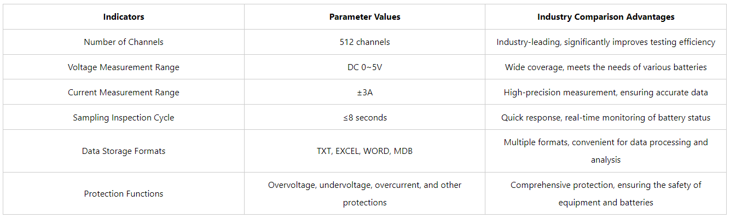Click the Quick response real-time monitoring cell

coord(606,118)
